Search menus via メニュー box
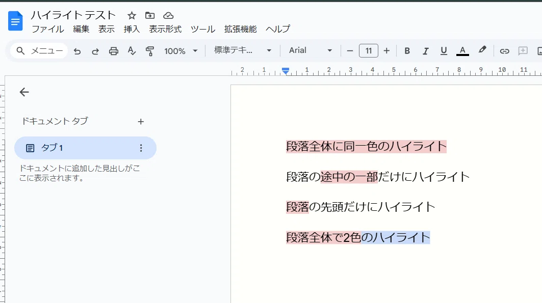The height and width of the screenshot is (303, 542). coord(39,51)
